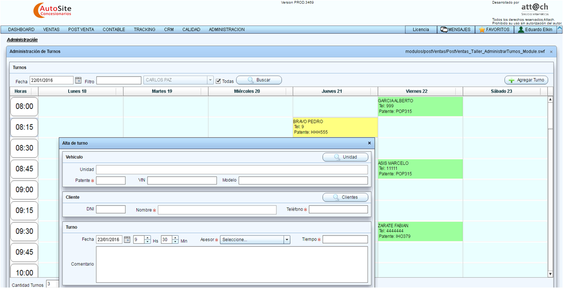The width and height of the screenshot is (563, 288).
Task: Open the VENTAS menu
Action: coord(52,30)
